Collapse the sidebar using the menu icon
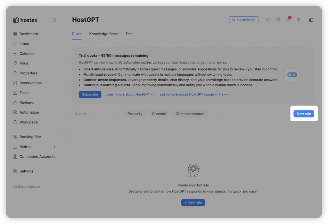The height and width of the screenshot is (224, 328). point(54,20)
